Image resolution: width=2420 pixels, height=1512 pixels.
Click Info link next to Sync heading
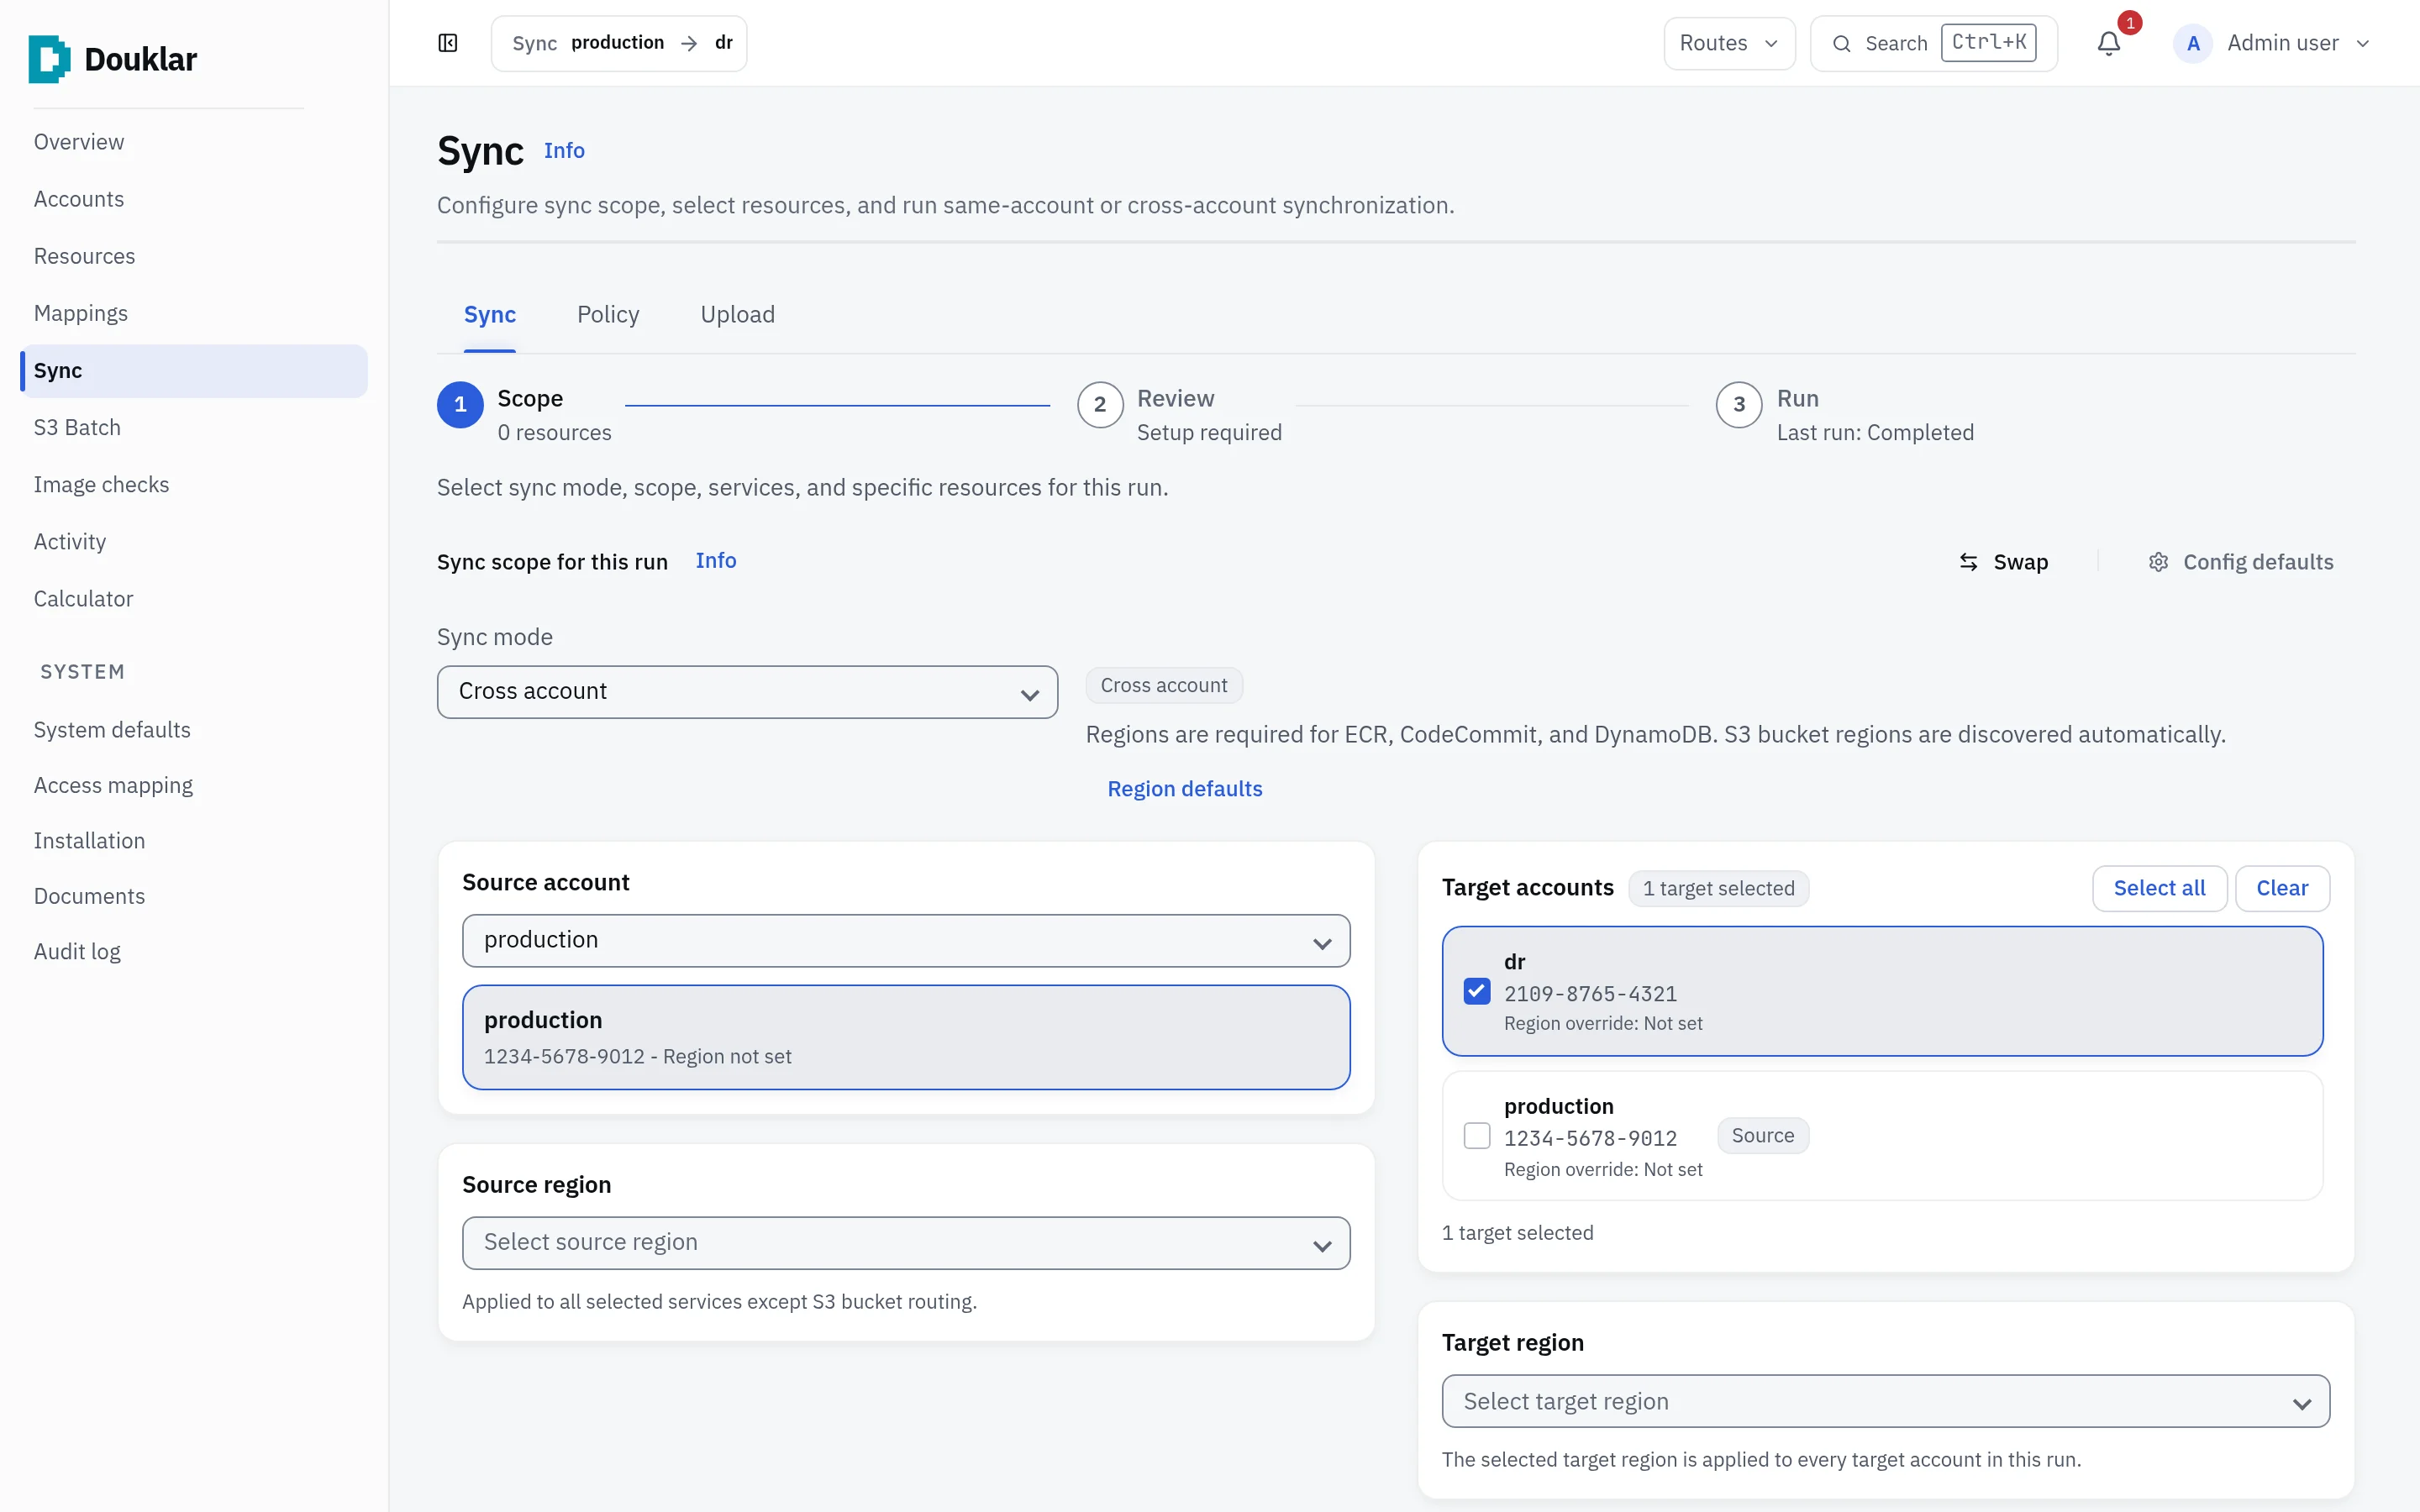pos(564,151)
